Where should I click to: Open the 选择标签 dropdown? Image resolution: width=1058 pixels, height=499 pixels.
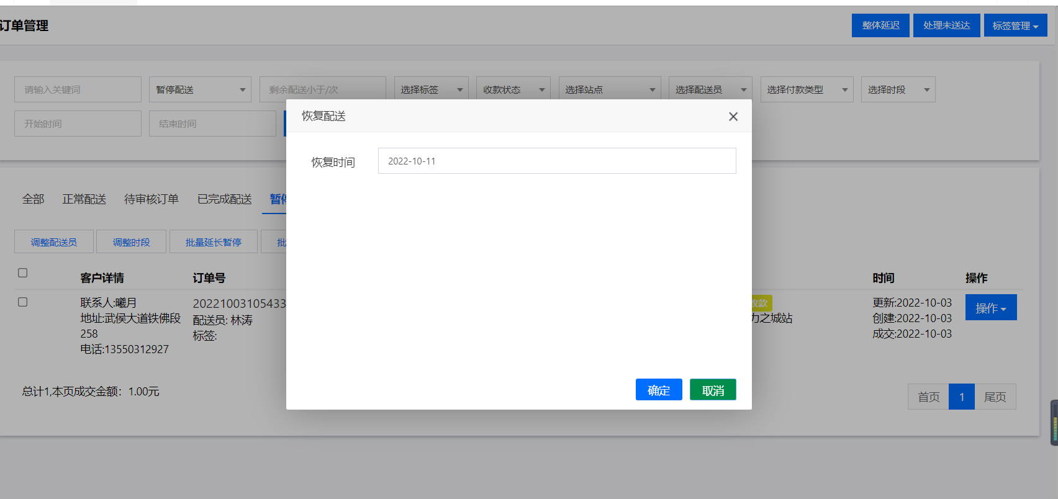click(x=431, y=90)
